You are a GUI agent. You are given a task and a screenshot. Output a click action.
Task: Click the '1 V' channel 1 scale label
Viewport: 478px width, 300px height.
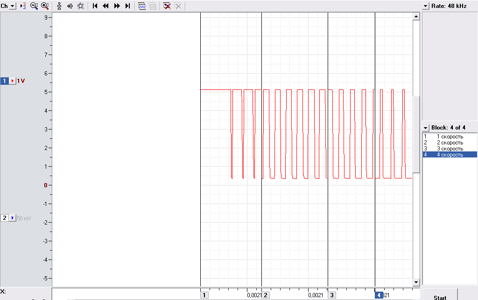(21, 81)
